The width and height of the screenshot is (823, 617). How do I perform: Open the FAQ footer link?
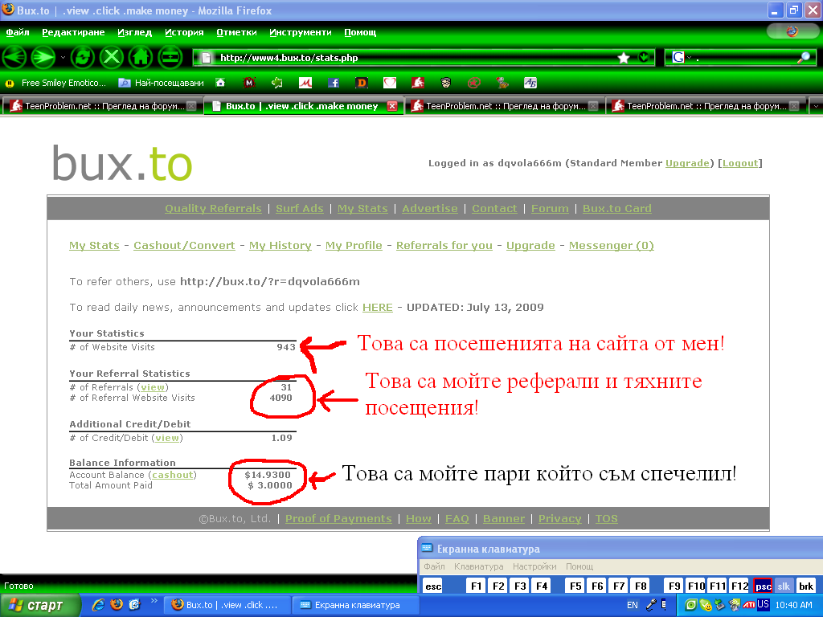457,518
